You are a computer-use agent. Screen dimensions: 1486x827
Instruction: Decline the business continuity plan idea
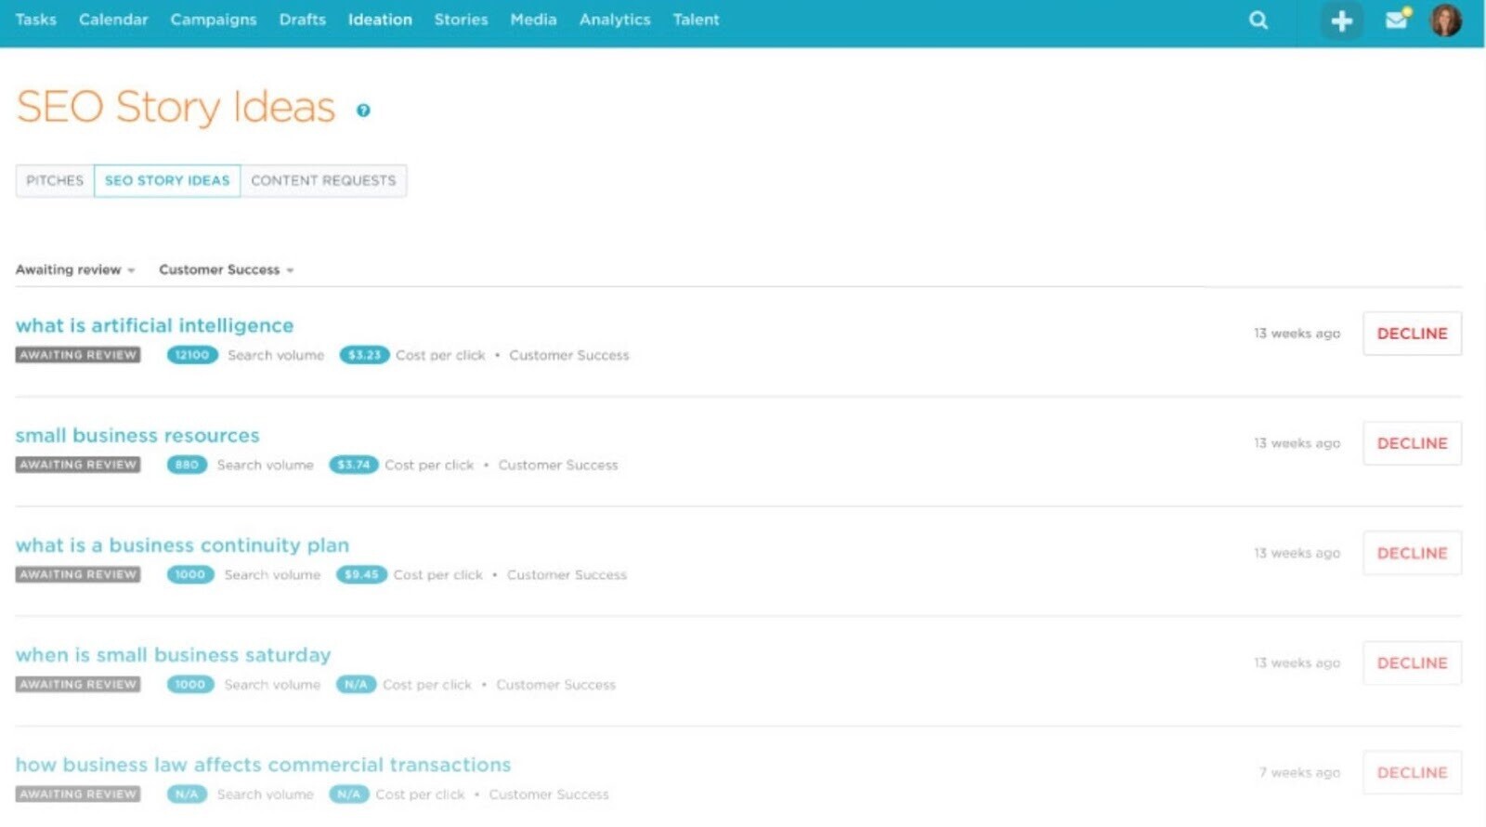pos(1412,553)
